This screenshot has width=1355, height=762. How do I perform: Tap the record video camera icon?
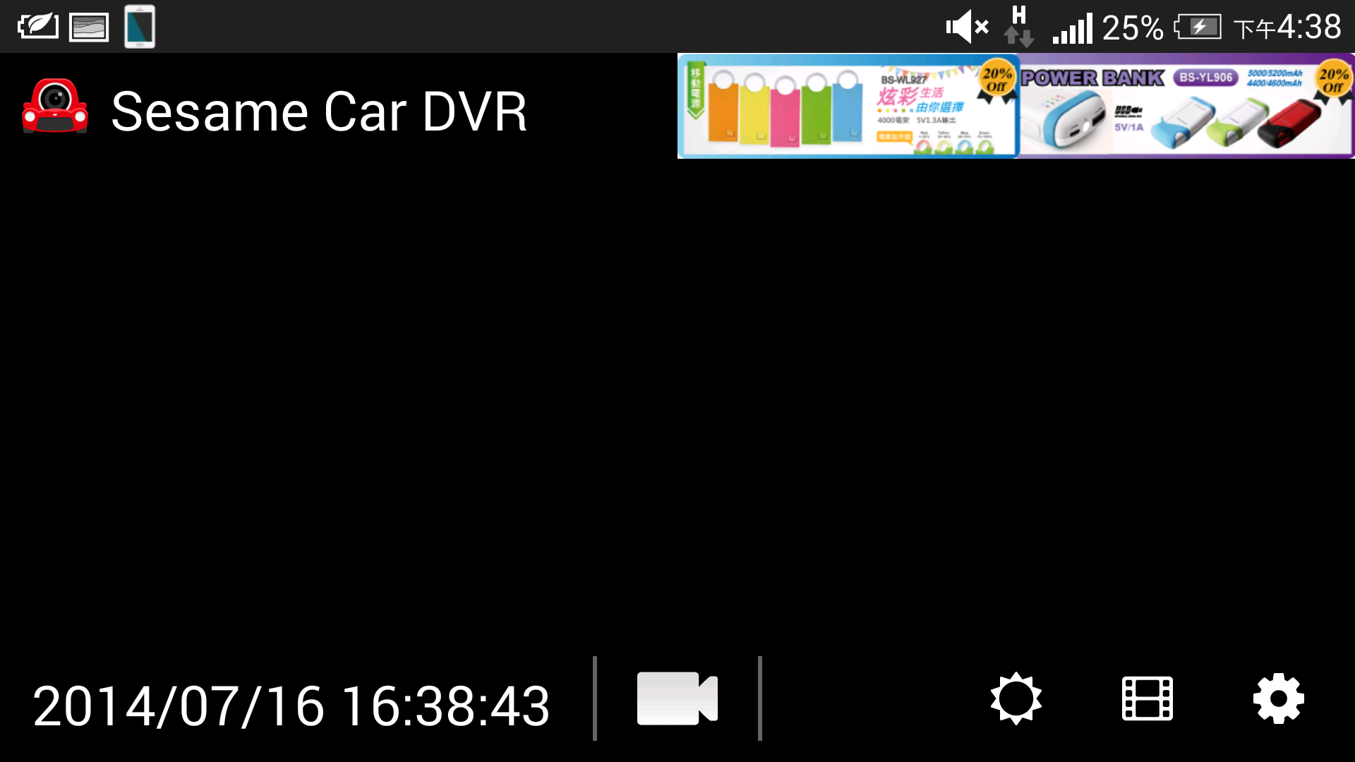tap(677, 698)
